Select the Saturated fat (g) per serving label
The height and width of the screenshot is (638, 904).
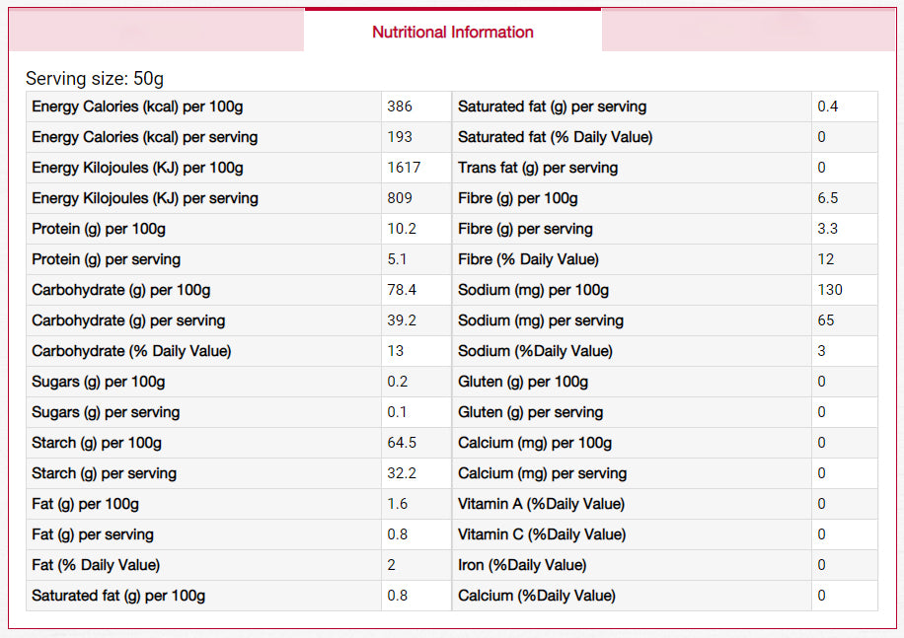552,106
